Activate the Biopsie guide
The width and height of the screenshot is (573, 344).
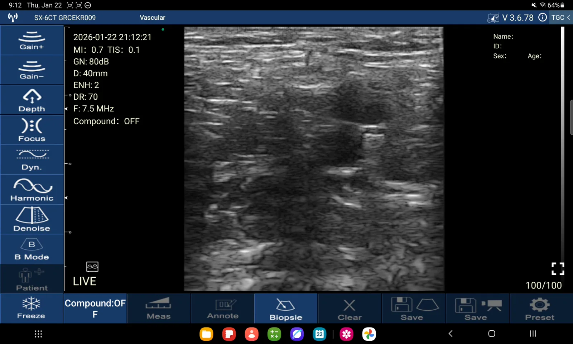[x=286, y=309]
